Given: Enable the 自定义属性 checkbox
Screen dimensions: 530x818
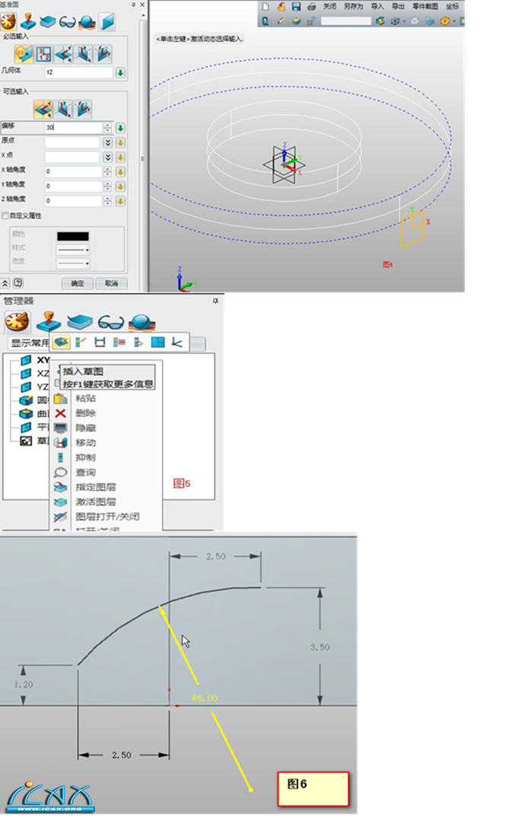Looking at the screenshot, I should [6, 216].
